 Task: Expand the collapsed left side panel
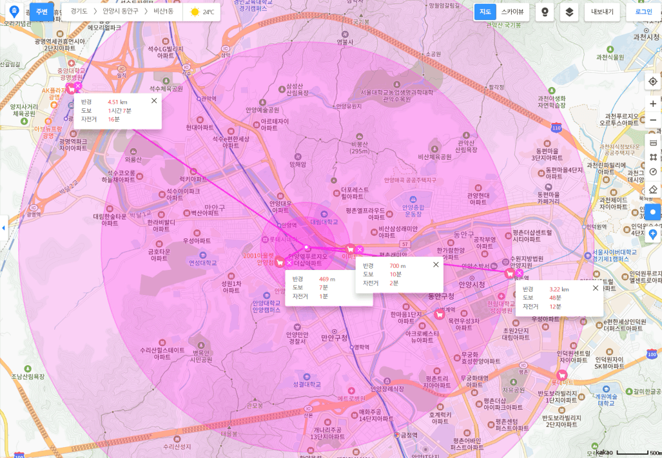(x=4, y=228)
